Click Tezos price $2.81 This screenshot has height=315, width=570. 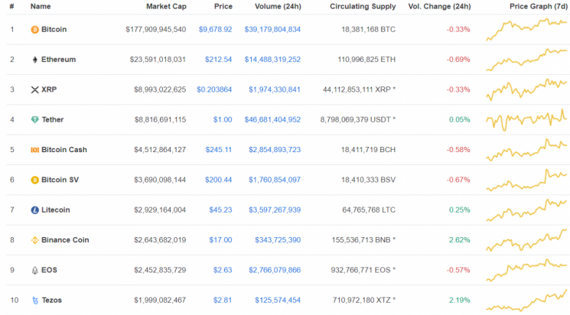pos(223,300)
